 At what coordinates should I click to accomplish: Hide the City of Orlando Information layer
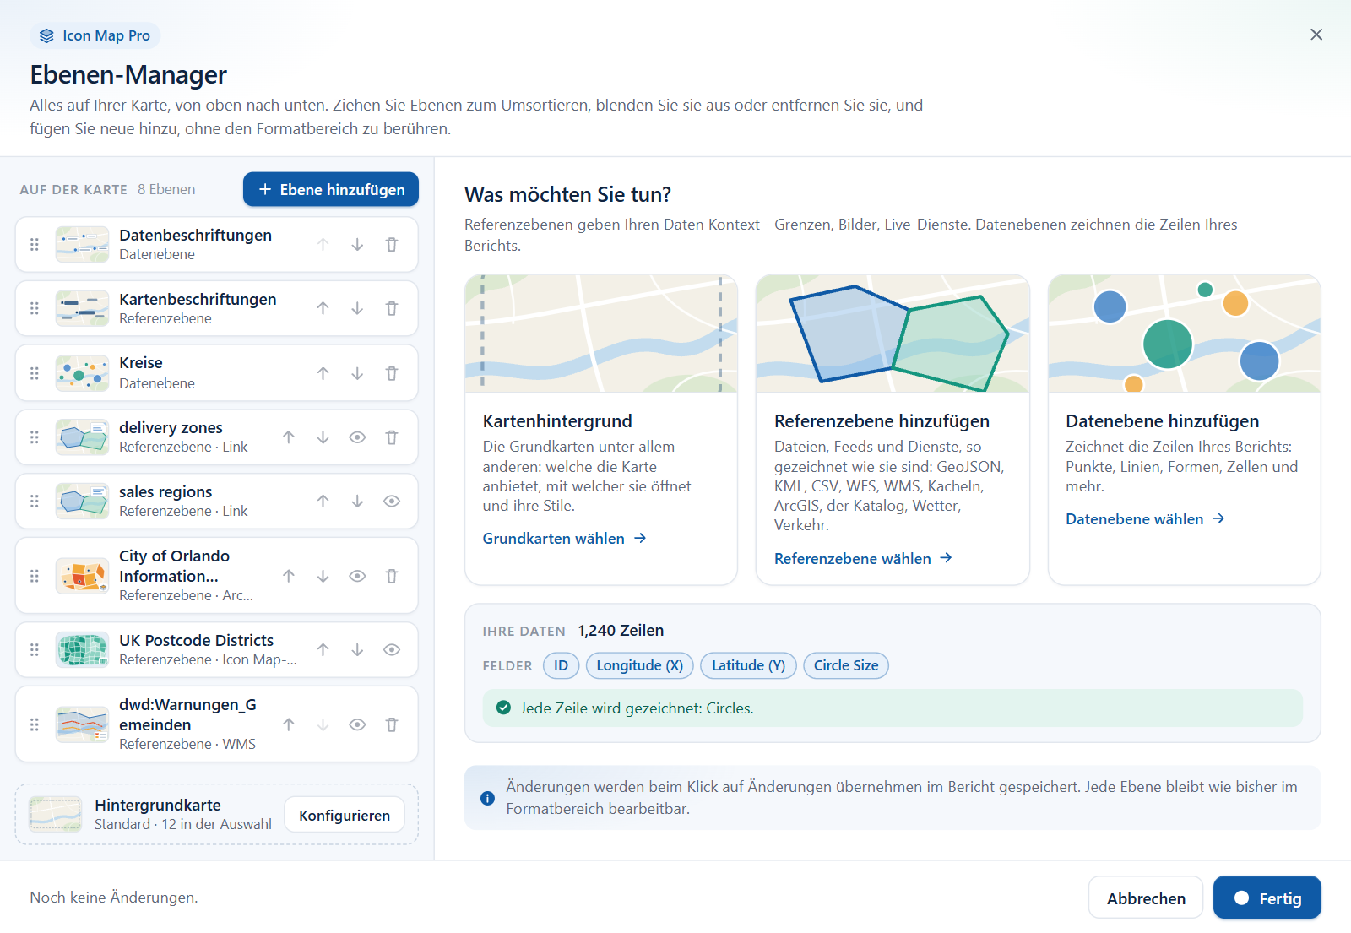tap(357, 576)
